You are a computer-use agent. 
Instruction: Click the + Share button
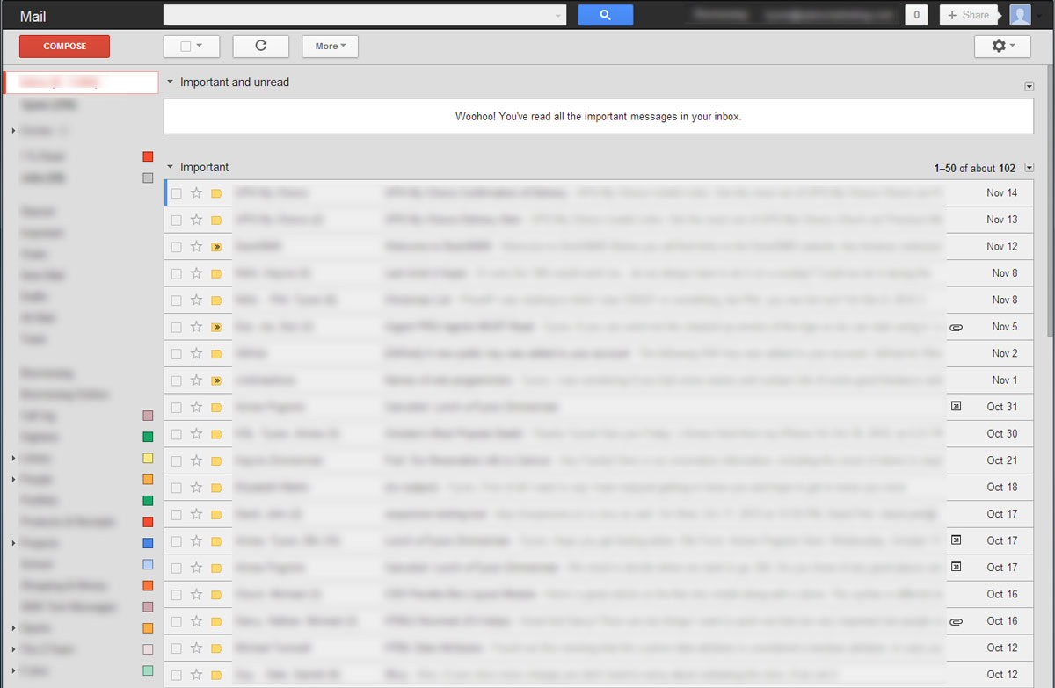click(968, 15)
